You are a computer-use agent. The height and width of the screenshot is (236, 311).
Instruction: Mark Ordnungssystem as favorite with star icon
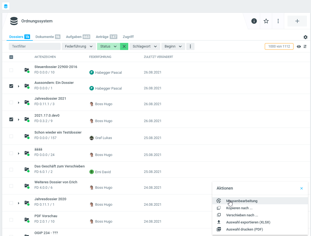(266, 21)
